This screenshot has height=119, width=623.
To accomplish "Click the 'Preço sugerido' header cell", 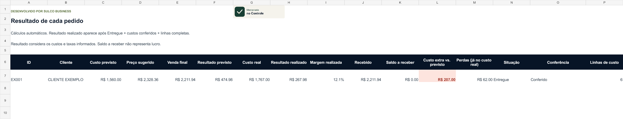I will 140,62.
